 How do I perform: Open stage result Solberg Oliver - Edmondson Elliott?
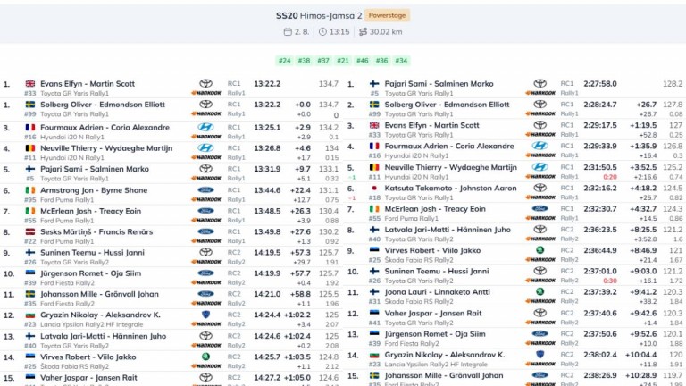coord(103,105)
